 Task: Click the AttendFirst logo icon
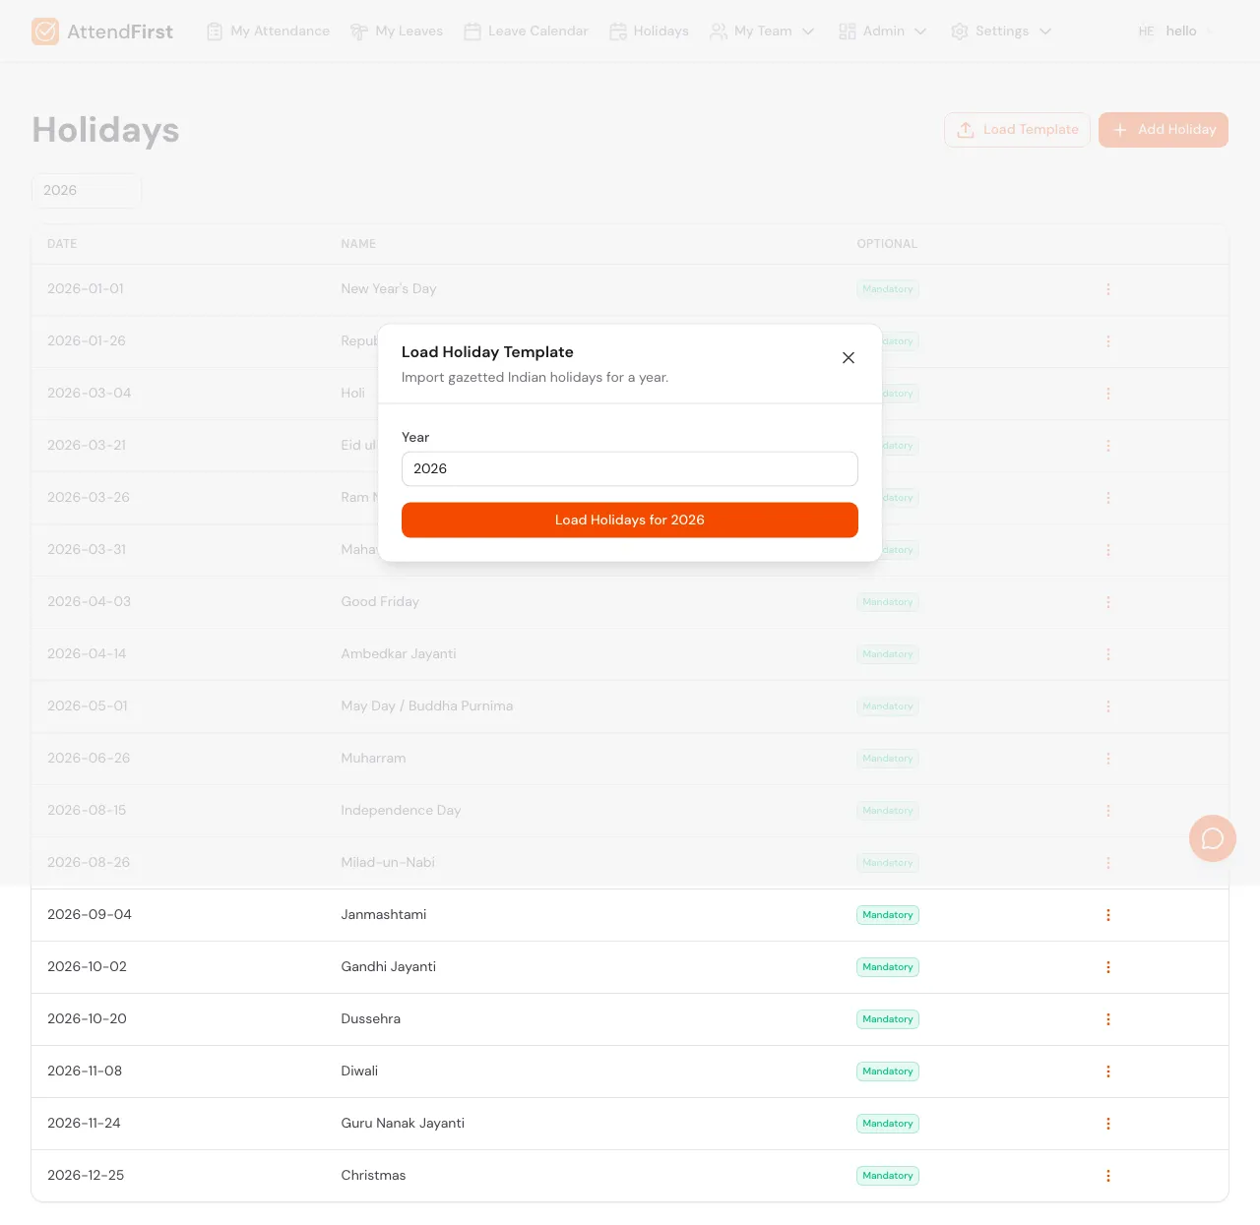tap(44, 31)
